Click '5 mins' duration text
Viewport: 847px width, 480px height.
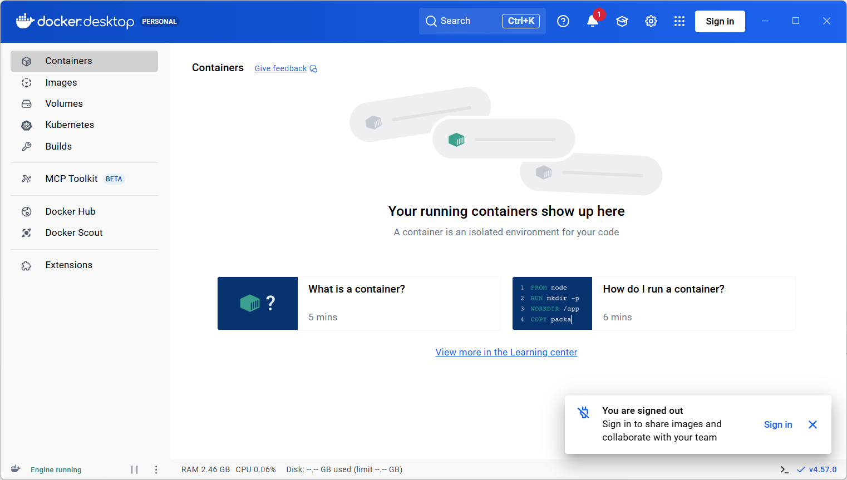323,317
